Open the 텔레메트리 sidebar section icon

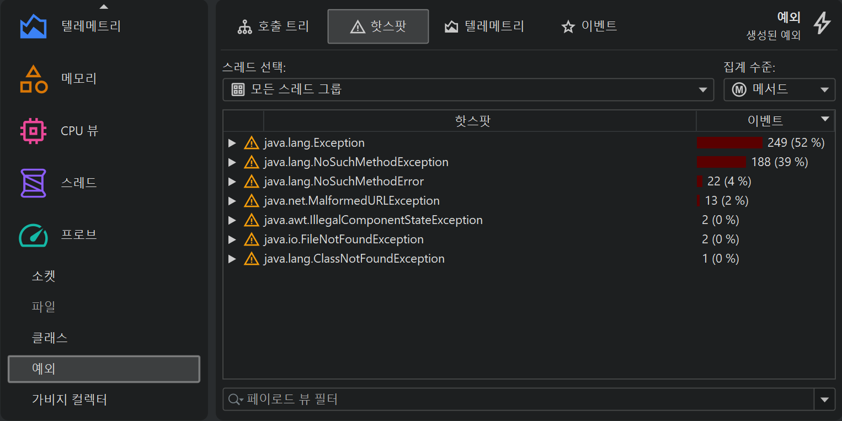(x=33, y=26)
